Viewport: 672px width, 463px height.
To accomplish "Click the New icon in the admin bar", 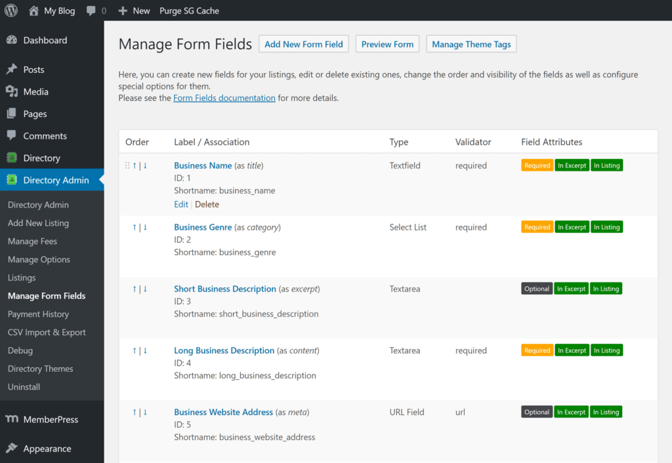I will click(x=123, y=10).
